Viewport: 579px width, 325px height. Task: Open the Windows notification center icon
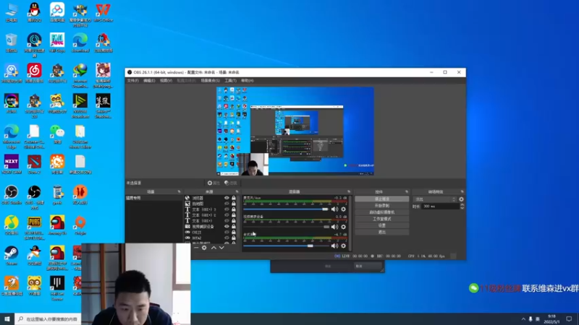pos(569,319)
